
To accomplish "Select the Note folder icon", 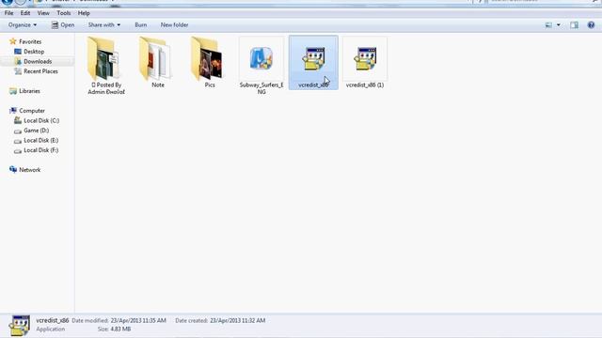I will tap(155, 58).
